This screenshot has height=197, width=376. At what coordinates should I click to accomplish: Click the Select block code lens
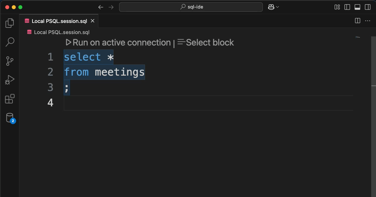205,43
